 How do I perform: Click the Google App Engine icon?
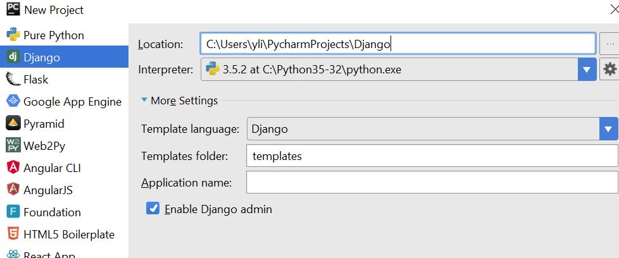(13, 101)
